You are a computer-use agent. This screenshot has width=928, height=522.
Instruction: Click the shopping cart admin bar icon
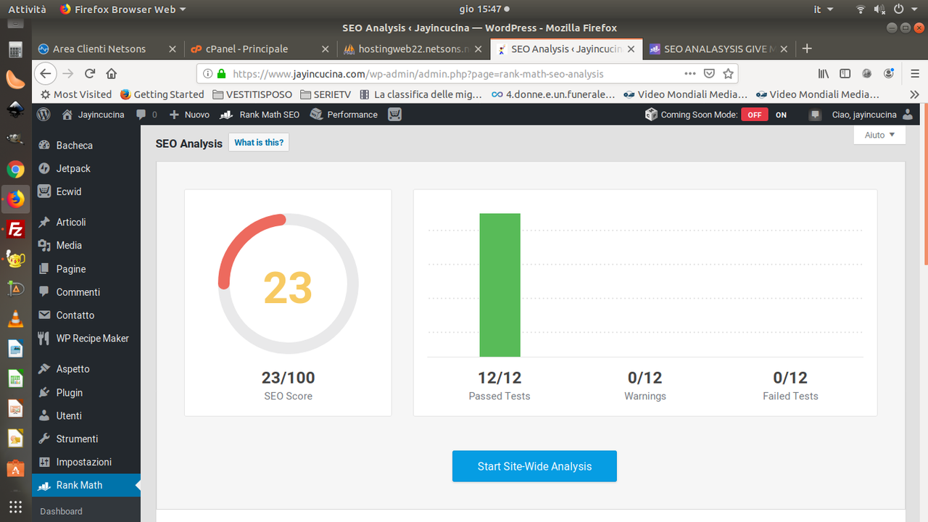click(394, 115)
